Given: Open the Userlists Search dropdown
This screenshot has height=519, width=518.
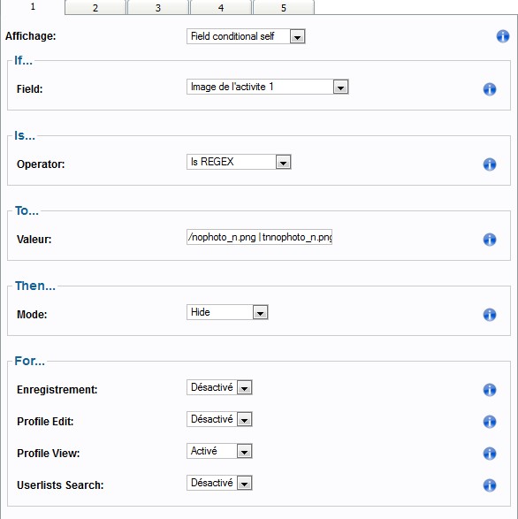Looking at the screenshot, I should (x=219, y=483).
